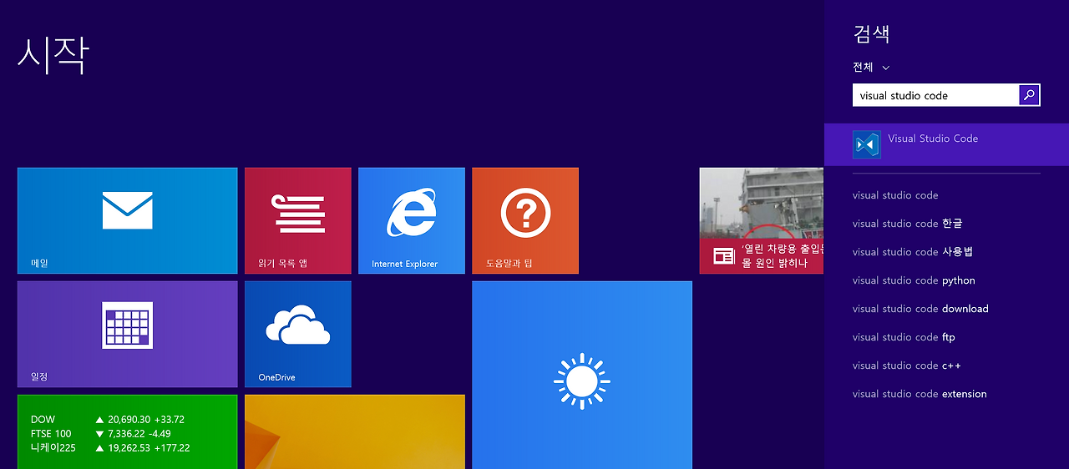The height and width of the screenshot is (469, 1069).
Task: Click the search text field
Action: [935, 95]
